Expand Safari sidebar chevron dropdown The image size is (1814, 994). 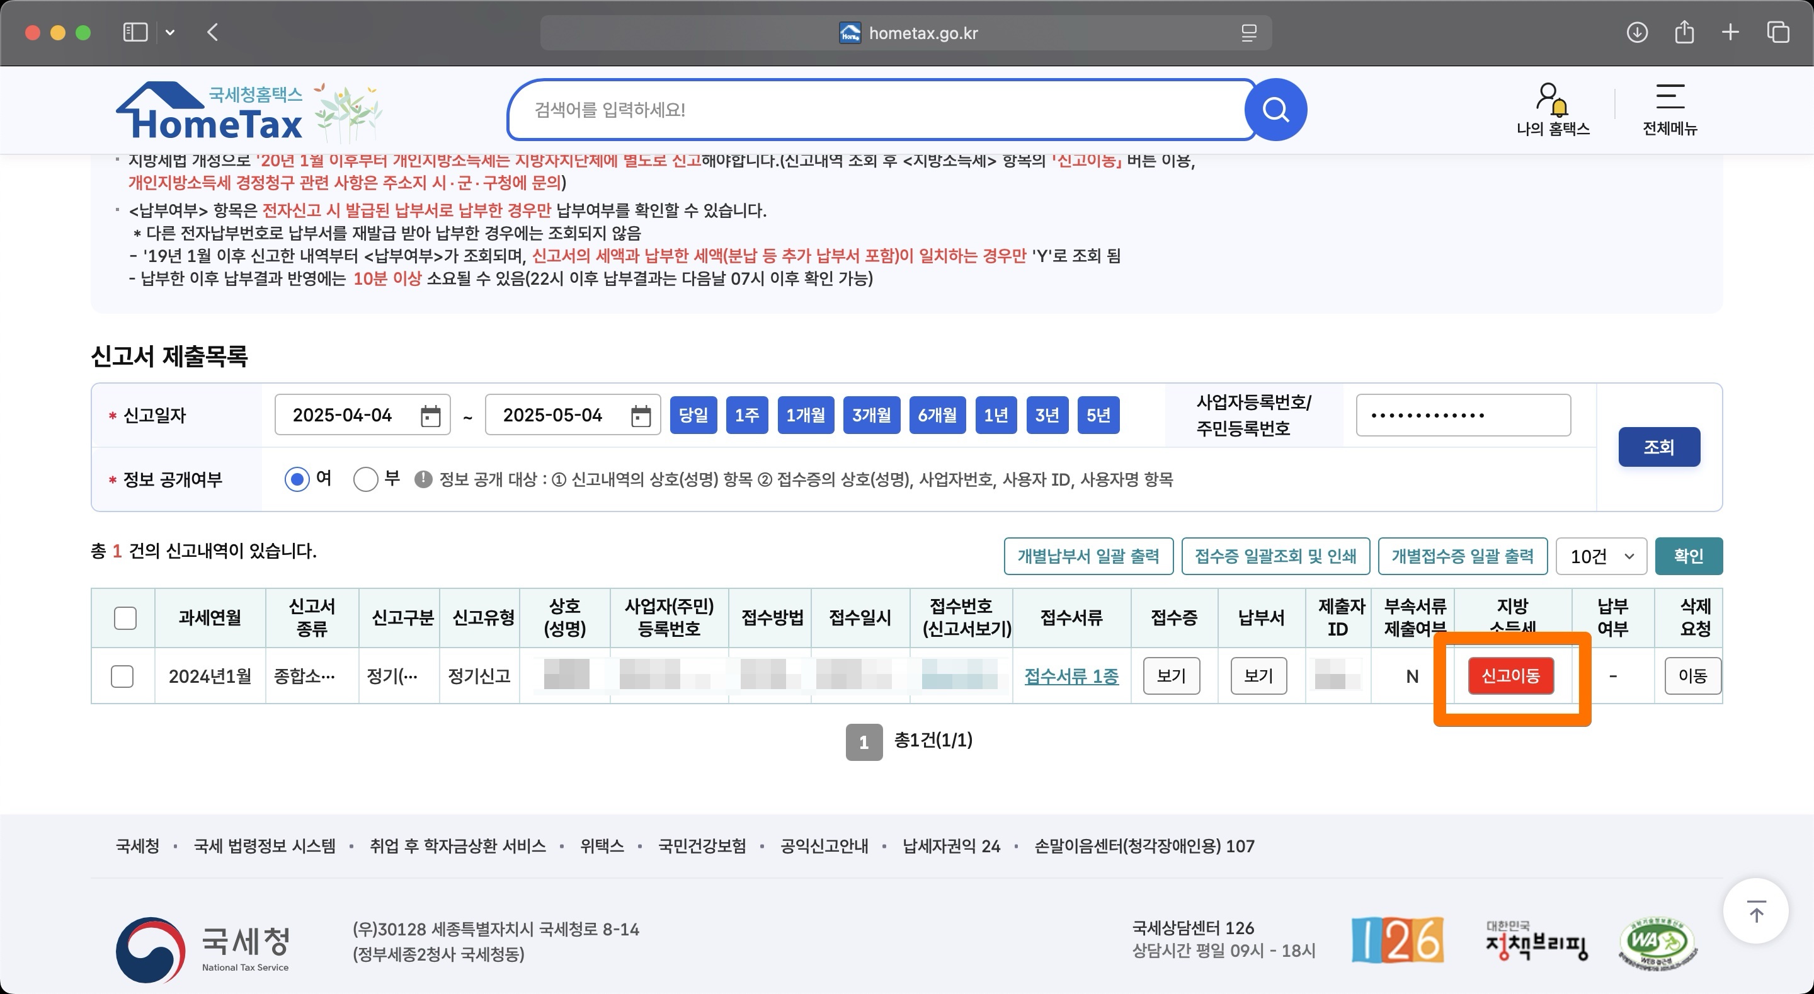click(169, 32)
